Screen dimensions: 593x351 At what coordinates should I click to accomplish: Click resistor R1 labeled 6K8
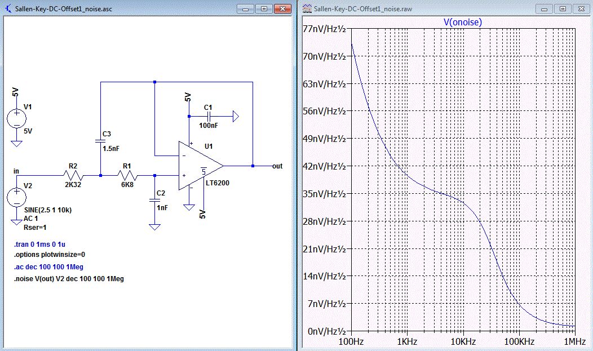(x=127, y=176)
